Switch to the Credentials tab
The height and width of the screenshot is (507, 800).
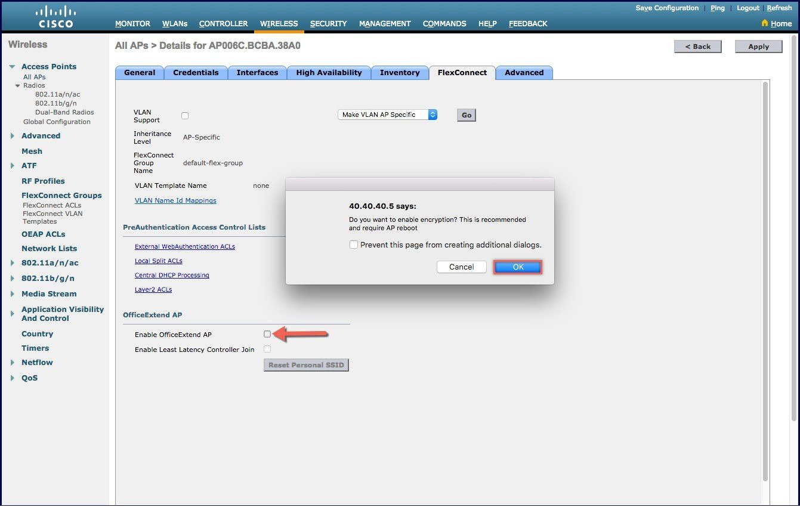point(196,73)
